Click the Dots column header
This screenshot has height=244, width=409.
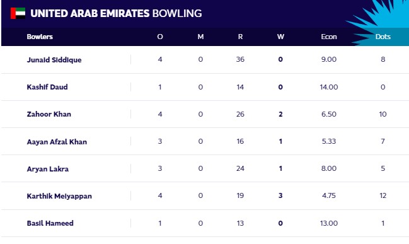(x=383, y=37)
